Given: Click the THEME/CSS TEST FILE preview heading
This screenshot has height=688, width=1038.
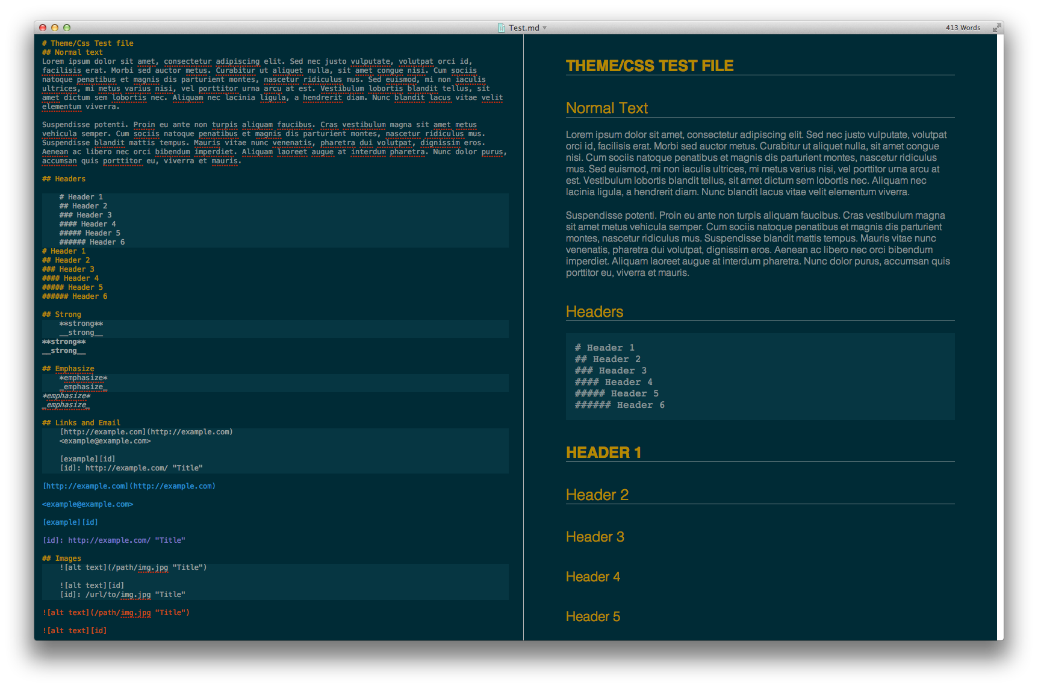Looking at the screenshot, I should [650, 66].
